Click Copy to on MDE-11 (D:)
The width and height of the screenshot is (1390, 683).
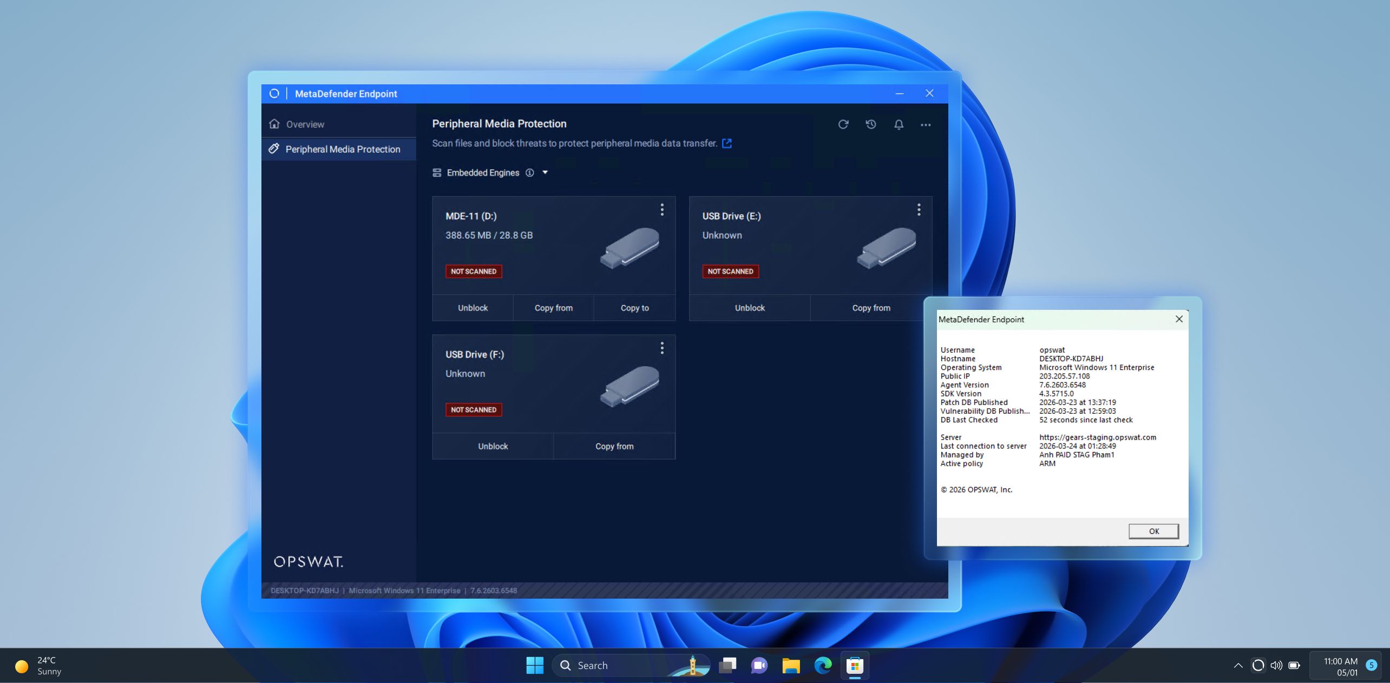(x=634, y=308)
